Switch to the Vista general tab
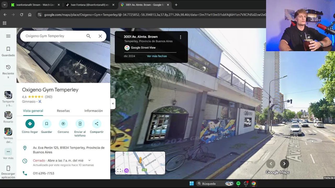 coord(33,111)
